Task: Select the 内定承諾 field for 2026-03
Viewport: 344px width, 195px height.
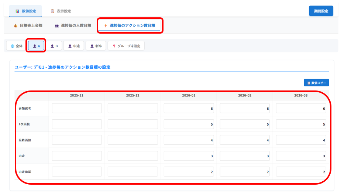Action: (x=300, y=172)
